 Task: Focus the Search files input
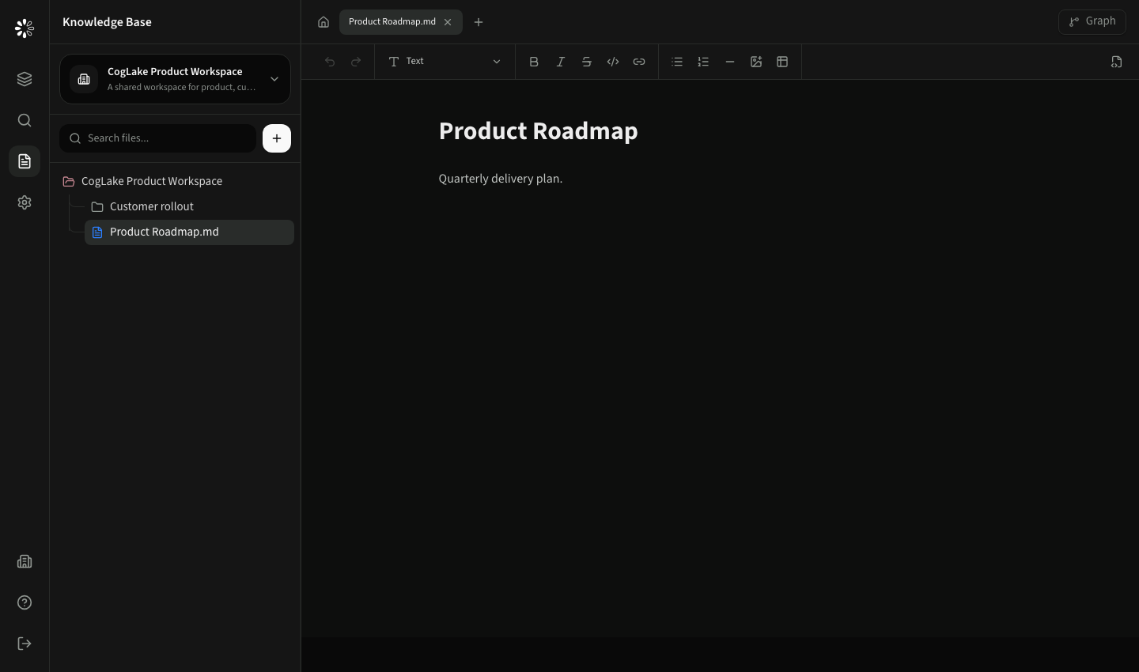tap(157, 138)
